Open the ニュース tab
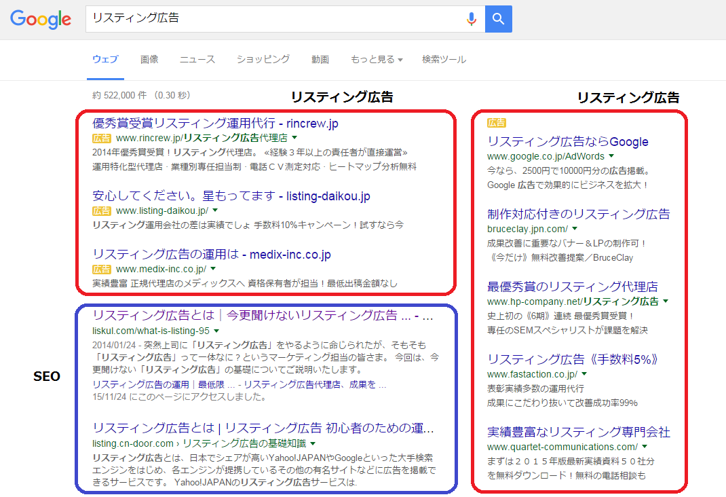 tap(197, 59)
